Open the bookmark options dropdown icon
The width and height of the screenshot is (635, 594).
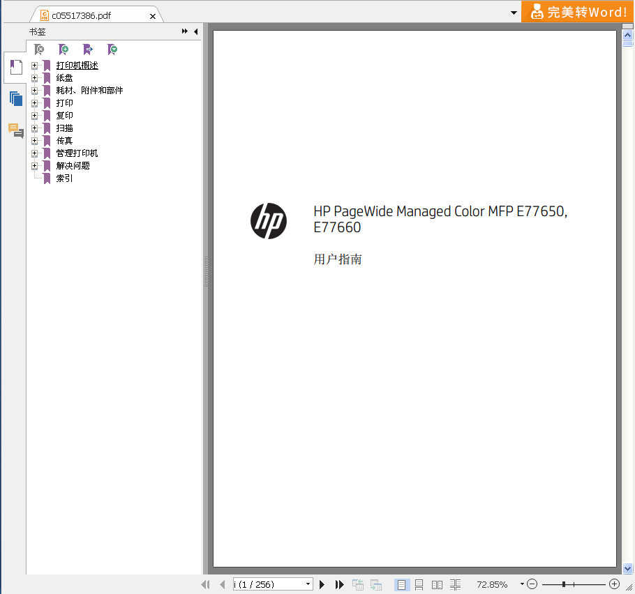click(112, 49)
